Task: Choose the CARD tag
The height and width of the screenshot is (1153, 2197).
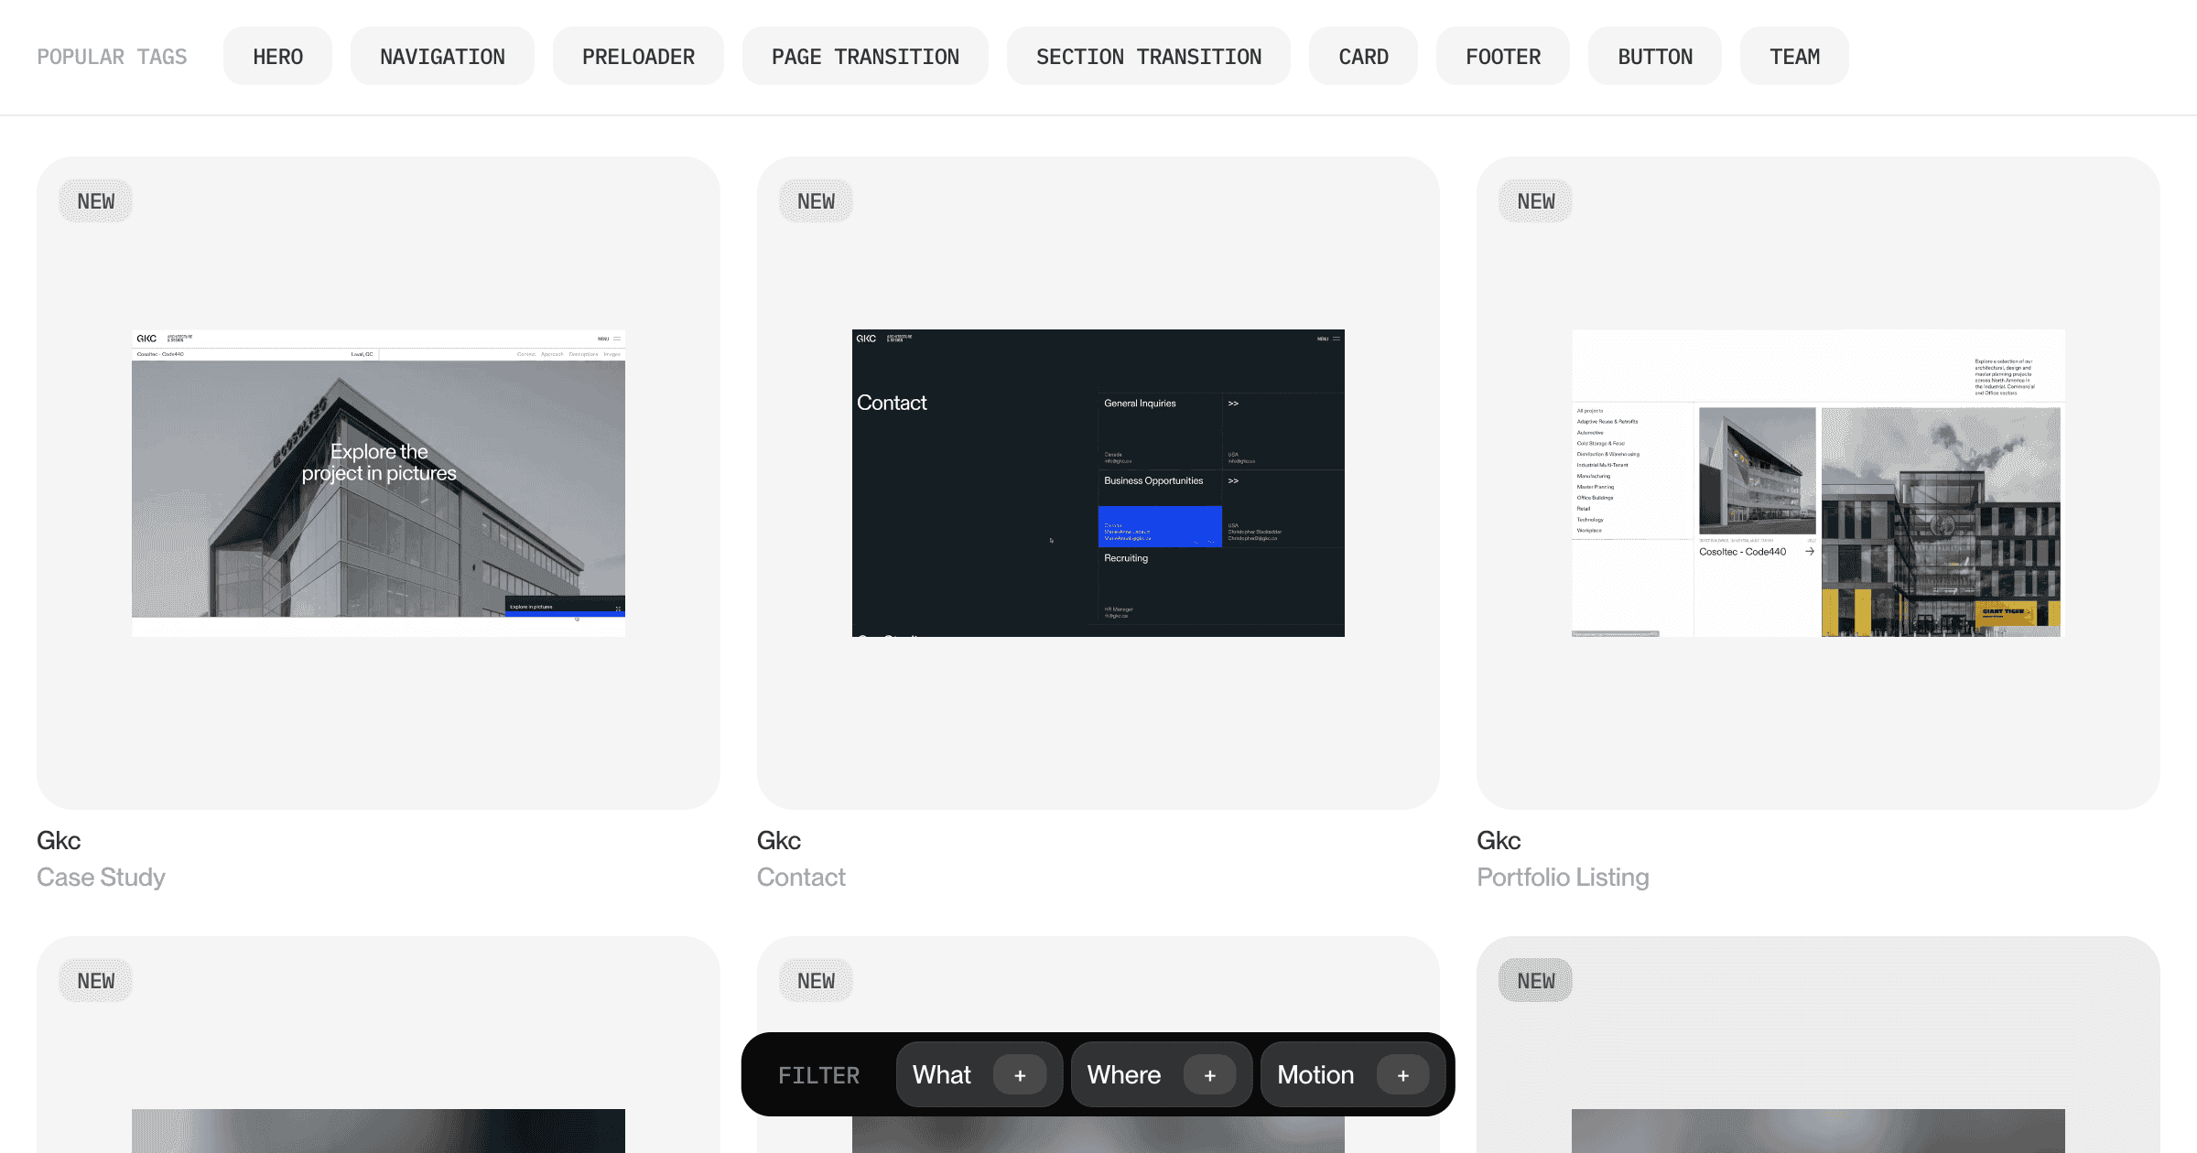Action: coord(1363,57)
